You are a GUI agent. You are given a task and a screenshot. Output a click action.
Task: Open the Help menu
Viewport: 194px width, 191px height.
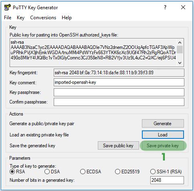[x=67, y=18]
